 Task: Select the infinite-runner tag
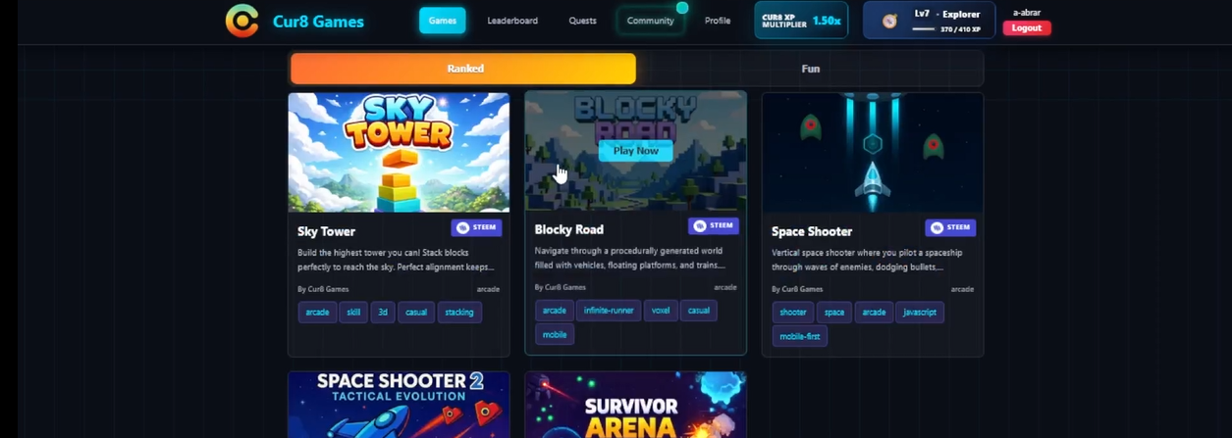pos(609,311)
